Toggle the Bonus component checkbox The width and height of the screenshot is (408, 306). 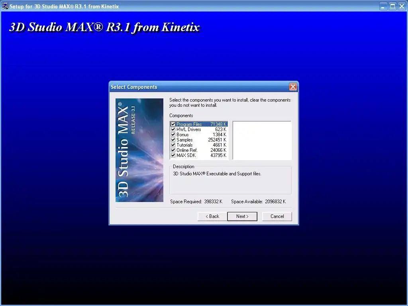[x=173, y=135]
